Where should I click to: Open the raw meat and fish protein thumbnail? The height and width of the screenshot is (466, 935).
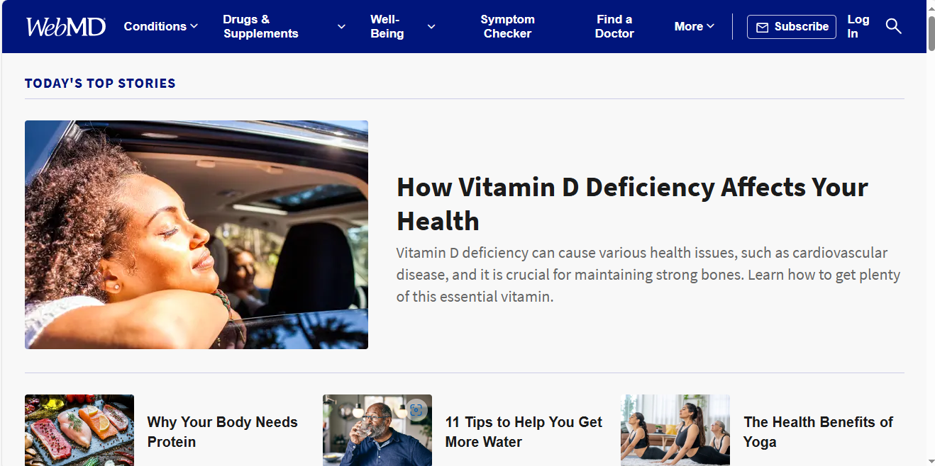tap(79, 430)
